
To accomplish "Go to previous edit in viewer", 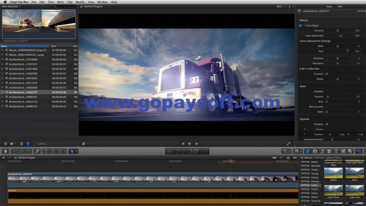I will (183, 144).
